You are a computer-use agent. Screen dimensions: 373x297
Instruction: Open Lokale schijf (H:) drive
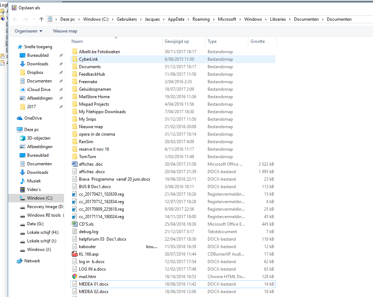[39, 232]
